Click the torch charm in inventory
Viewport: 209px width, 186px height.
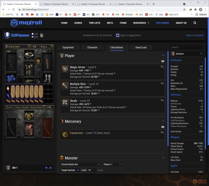click(x=8, y=89)
